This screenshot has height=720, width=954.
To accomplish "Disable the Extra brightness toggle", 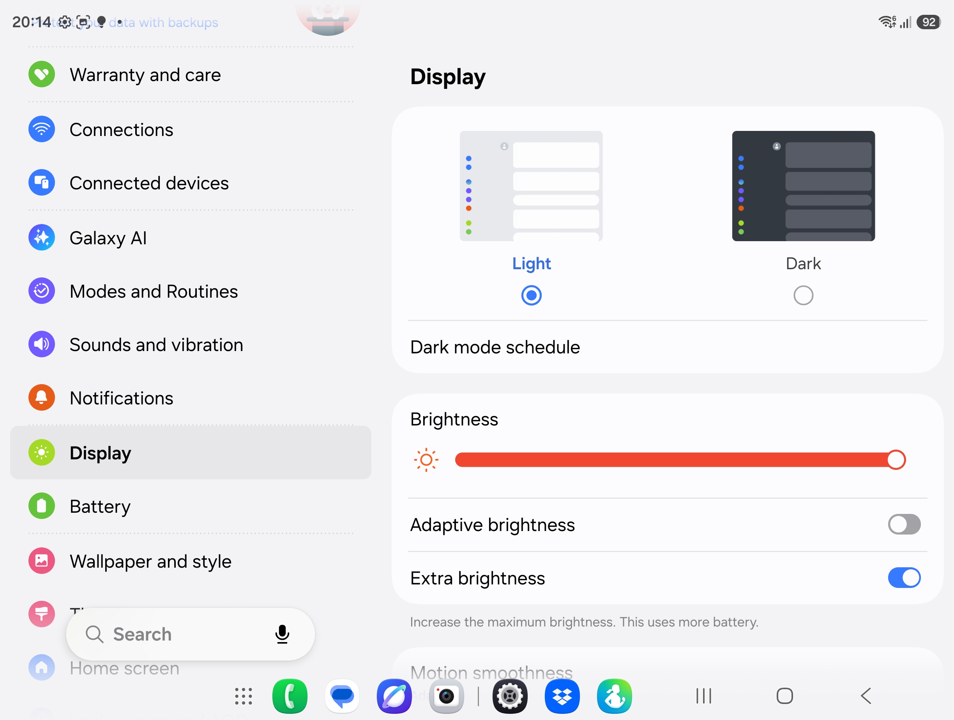I will 904,578.
